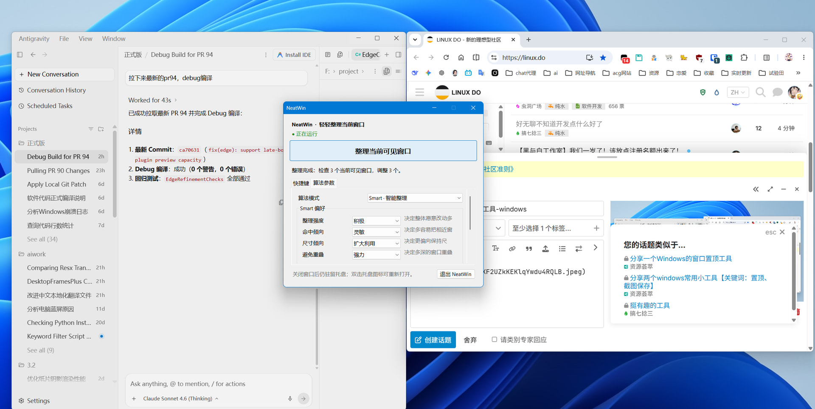Switch to 算法参数 tab in NeatWin
Screen dimensions: 815x409
point(324,183)
